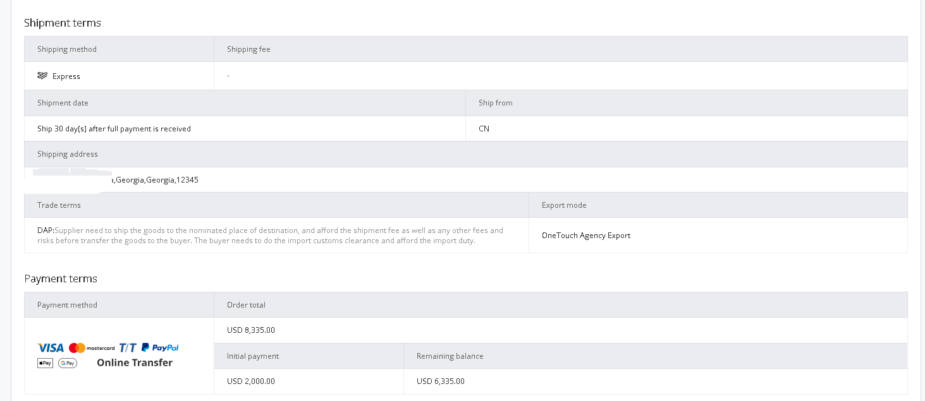Click the CN ship from value
The image size is (925, 401).
pos(484,129)
